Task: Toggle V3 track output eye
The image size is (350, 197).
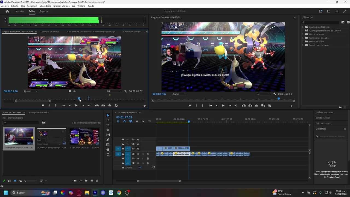Action: point(138,140)
